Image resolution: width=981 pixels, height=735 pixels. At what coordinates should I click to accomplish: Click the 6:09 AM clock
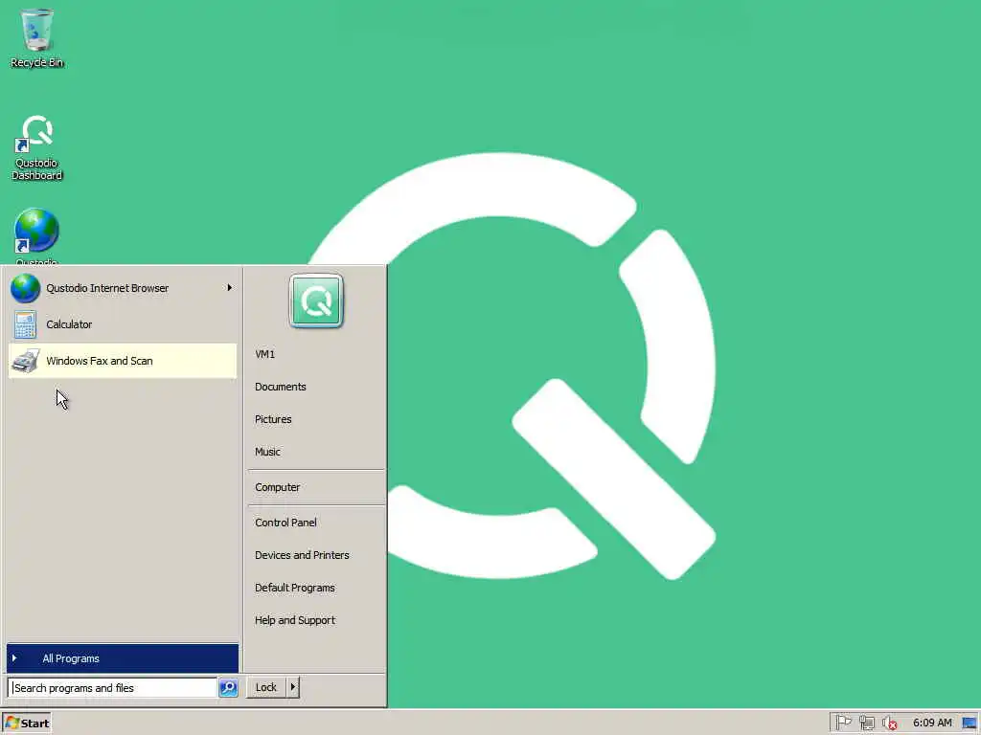(932, 723)
